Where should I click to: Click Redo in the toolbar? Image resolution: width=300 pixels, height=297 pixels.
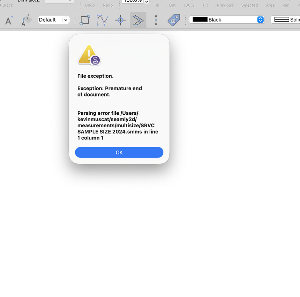(x=108, y=5)
